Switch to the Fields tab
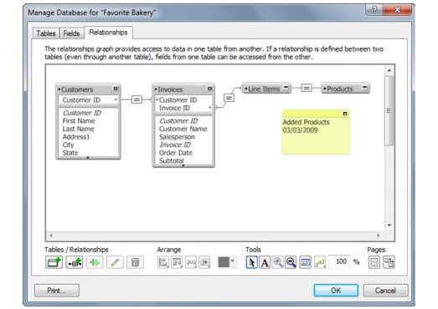The image size is (438, 309). (71, 33)
